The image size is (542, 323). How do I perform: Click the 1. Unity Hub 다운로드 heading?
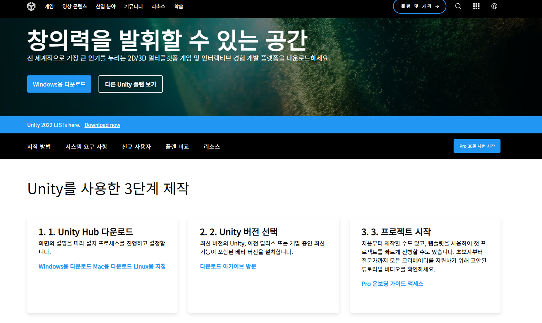86,232
